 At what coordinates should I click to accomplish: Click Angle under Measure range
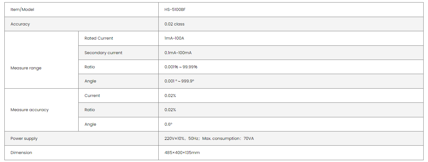90,81
